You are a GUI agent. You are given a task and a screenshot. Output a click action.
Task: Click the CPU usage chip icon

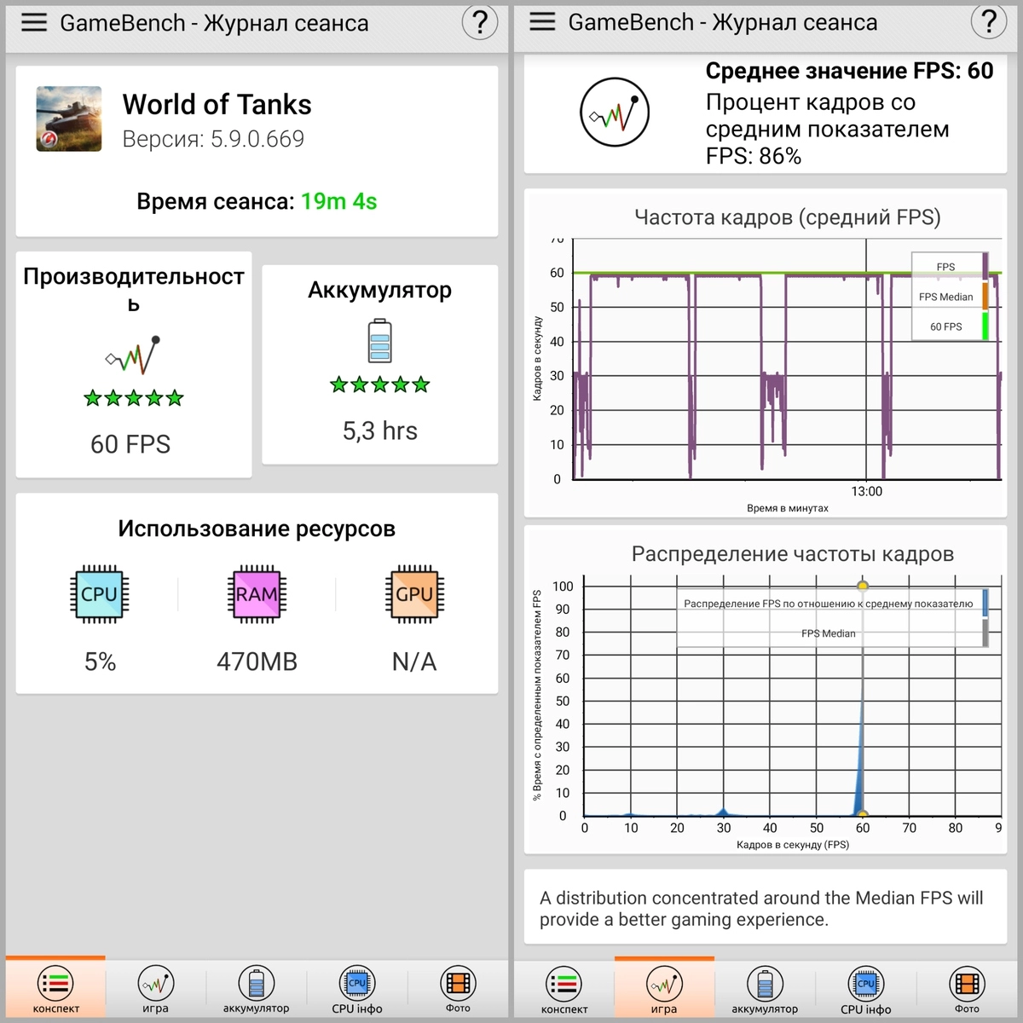[x=99, y=594]
